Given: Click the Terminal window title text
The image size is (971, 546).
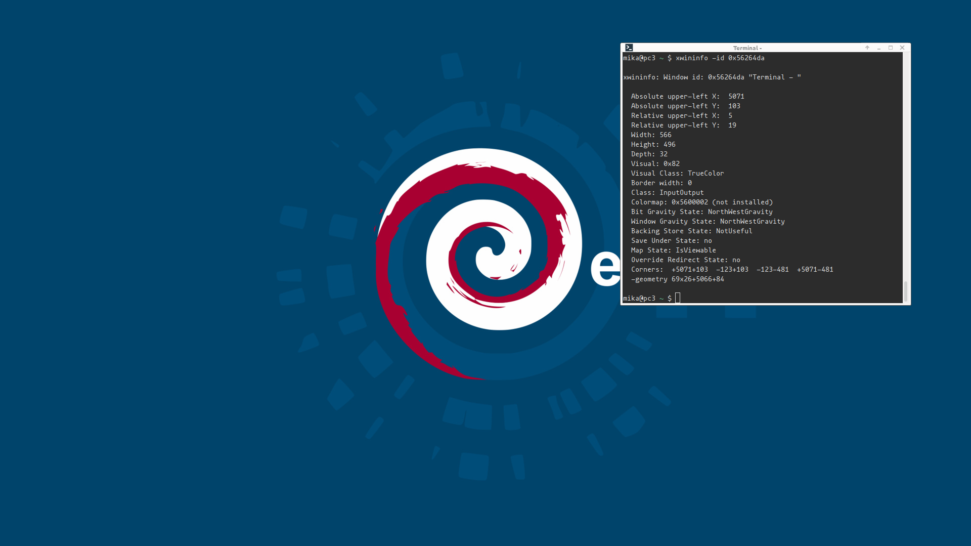Looking at the screenshot, I should click(747, 48).
